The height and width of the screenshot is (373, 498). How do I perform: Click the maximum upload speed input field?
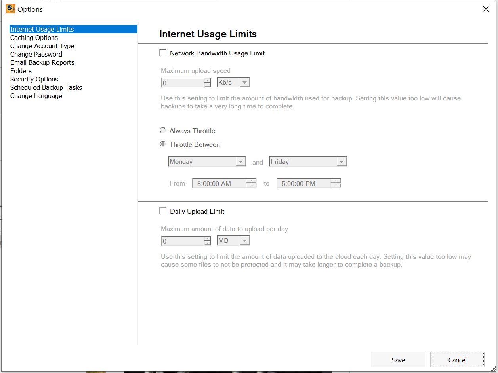183,83
